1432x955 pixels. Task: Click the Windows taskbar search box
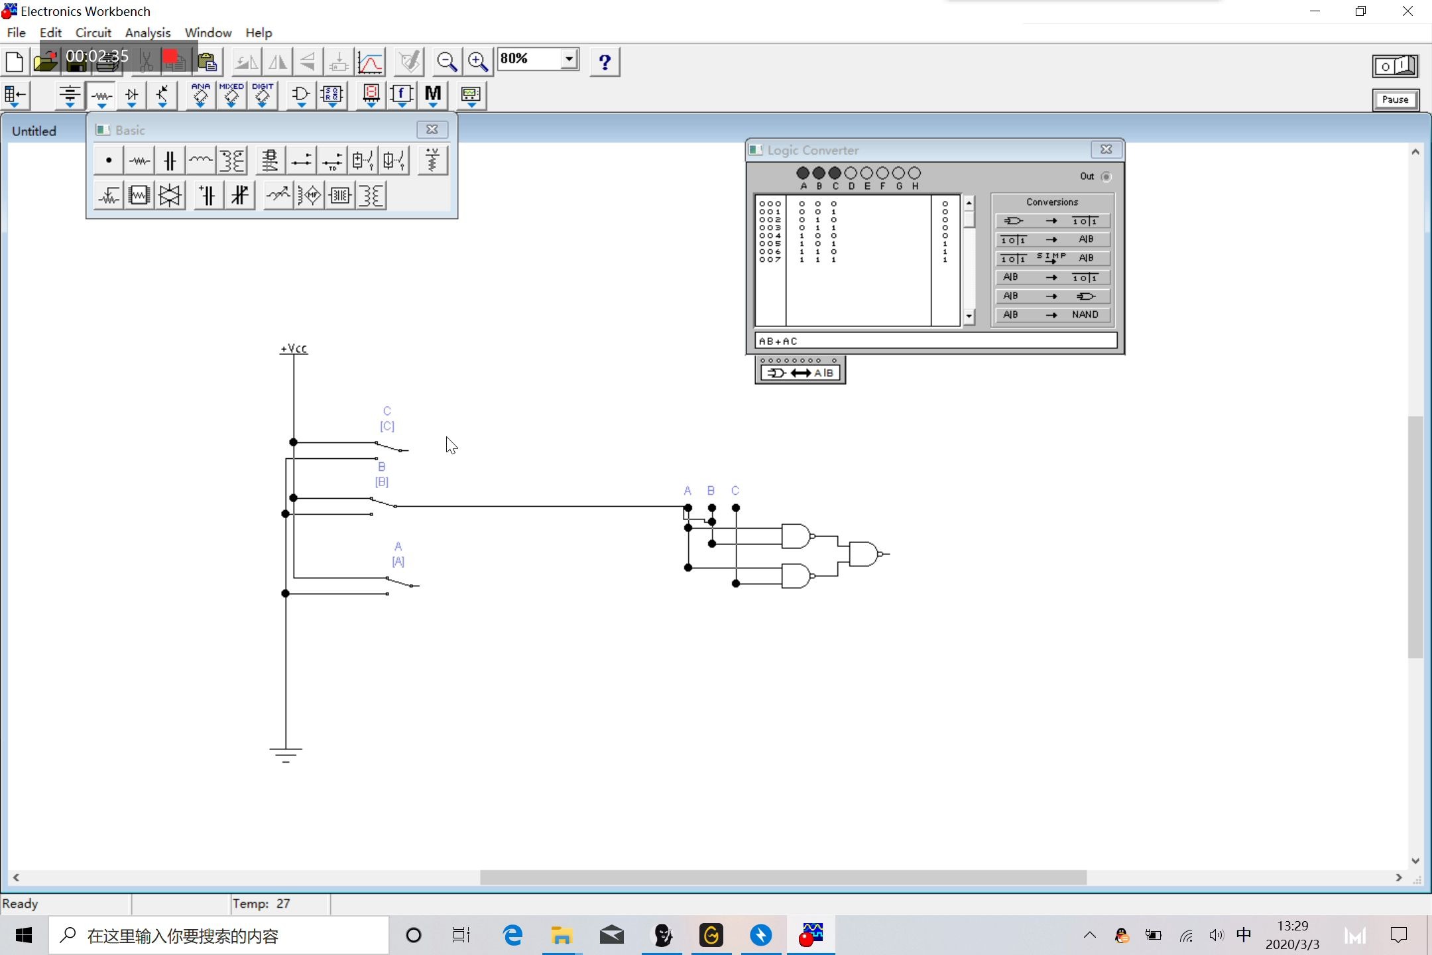[x=219, y=936]
